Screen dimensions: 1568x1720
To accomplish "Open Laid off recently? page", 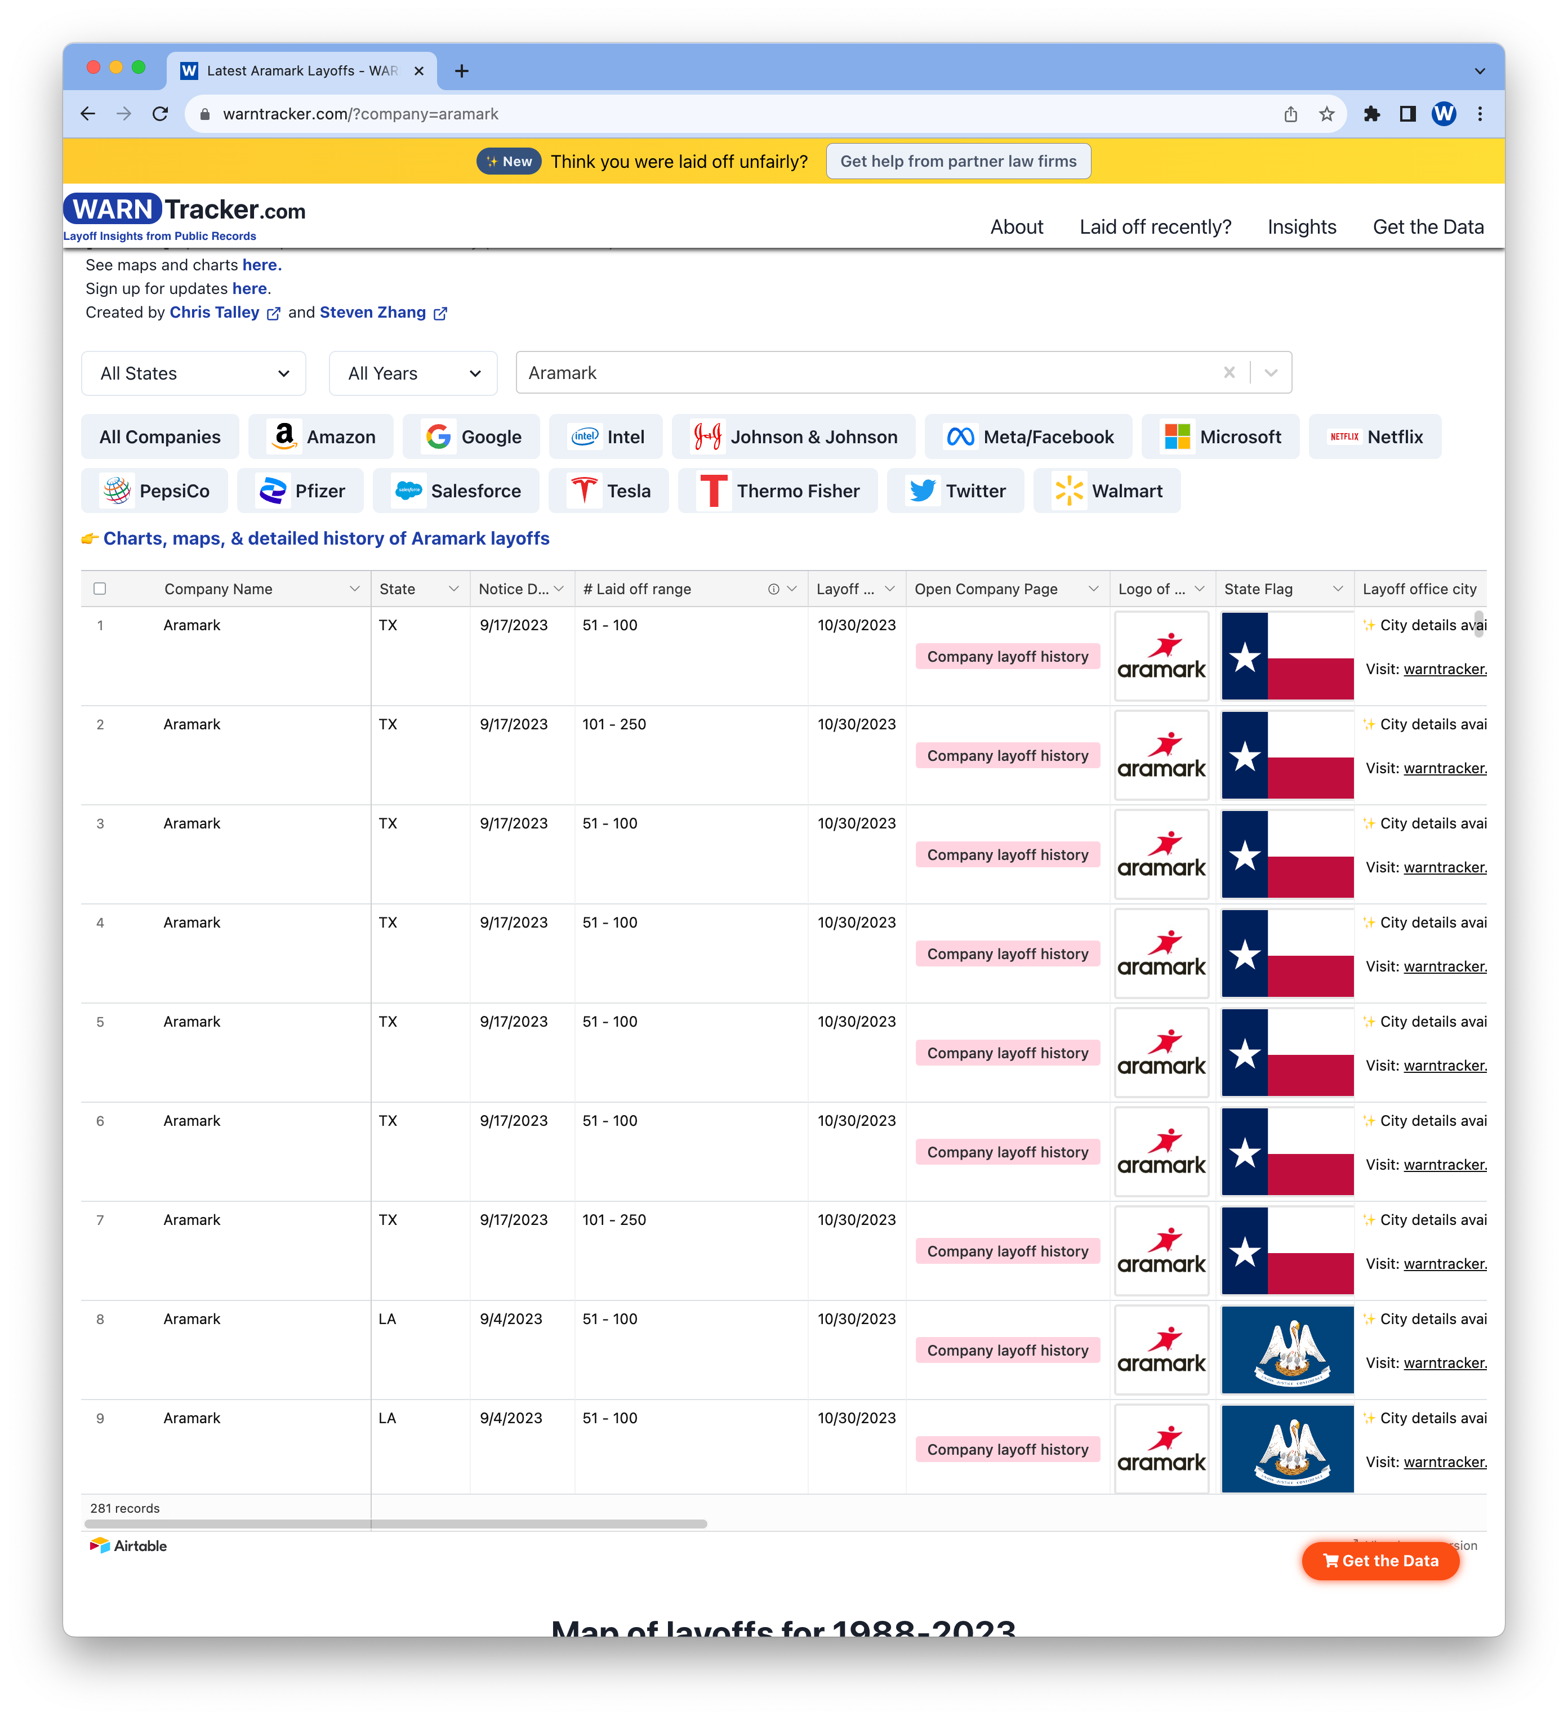I will click(1155, 227).
